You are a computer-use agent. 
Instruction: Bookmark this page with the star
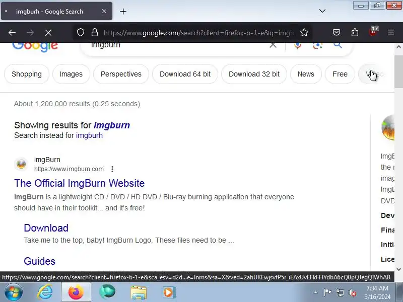[x=304, y=32]
